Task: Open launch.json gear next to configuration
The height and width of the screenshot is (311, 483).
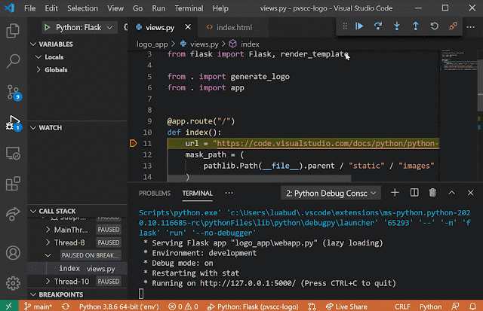Action: point(125,27)
